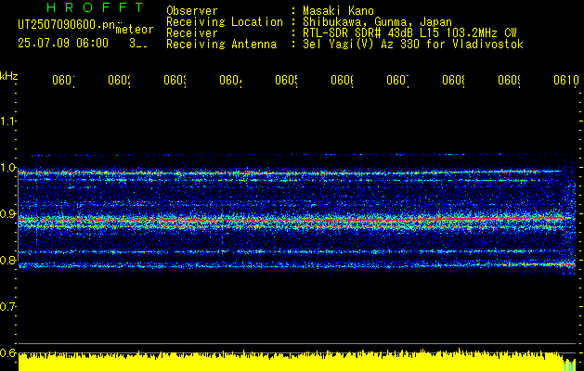
Task: Click Shibukawa, Gunma, Japan text
Action: point(377,22)
